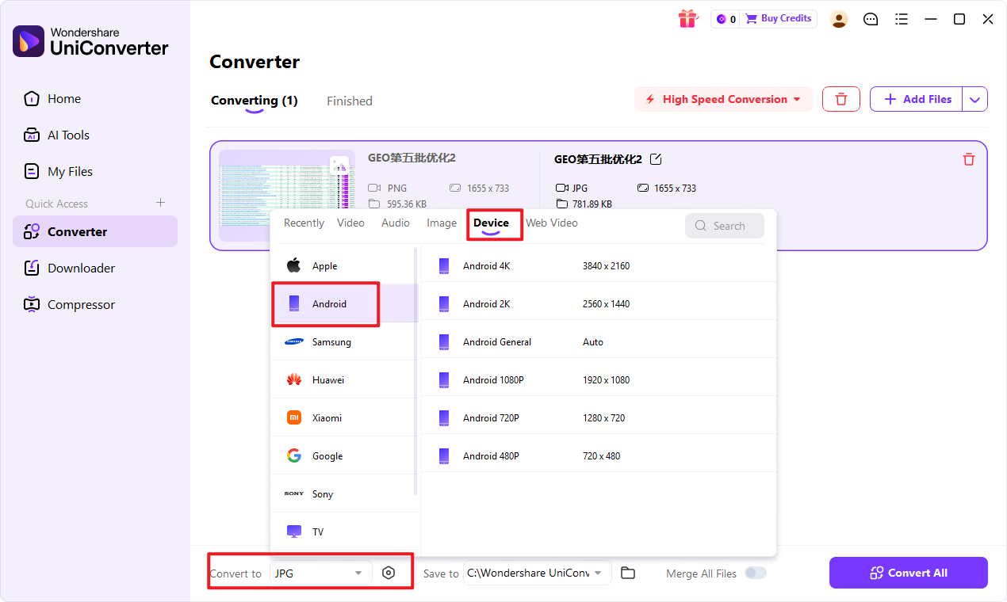Select the TV device category
Viewport: 1007px width, 602px height.
pyautogui.click(x=345, y=532)
